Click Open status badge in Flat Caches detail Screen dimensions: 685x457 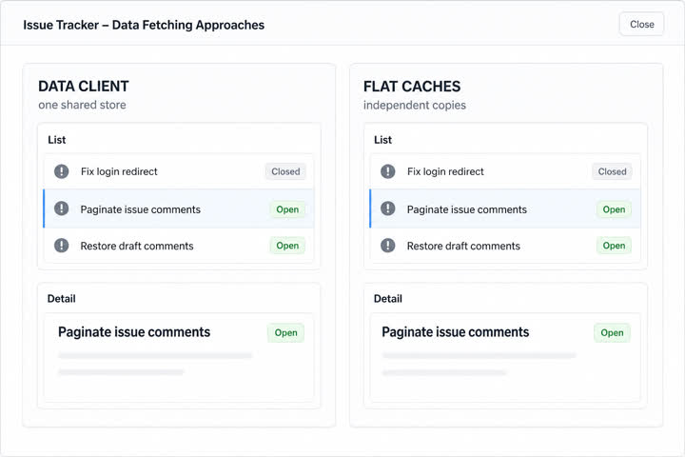pyautogui.click(x=612, y=333)
